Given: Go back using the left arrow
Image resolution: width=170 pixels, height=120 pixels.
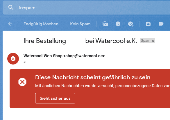Looking at the screenshot, I should 10,24.
